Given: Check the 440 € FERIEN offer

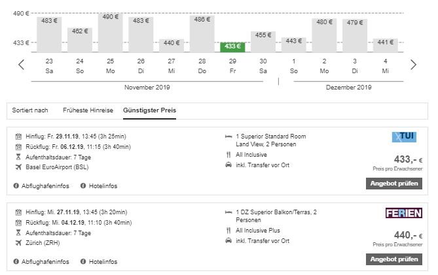Looking at the screenshot, I should [x=394, y=259].
